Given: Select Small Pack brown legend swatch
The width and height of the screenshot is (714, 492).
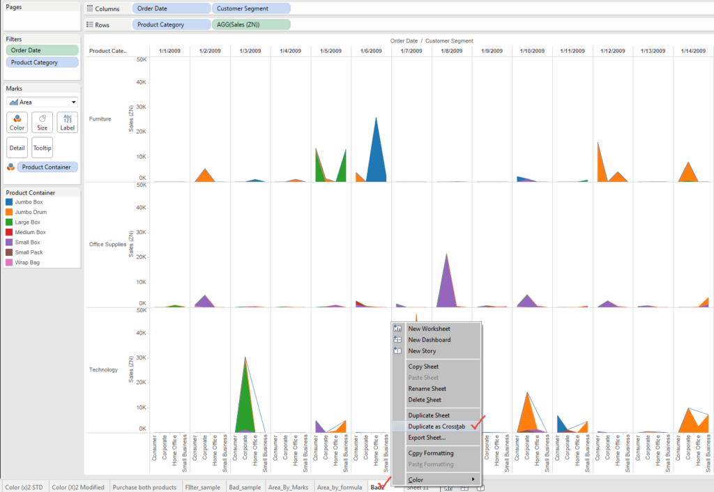Looking at the screenshot, I should [9, 252].
